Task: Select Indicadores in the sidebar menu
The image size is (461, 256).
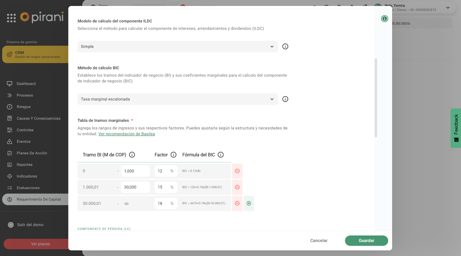Action: click(x=27, y=176)
